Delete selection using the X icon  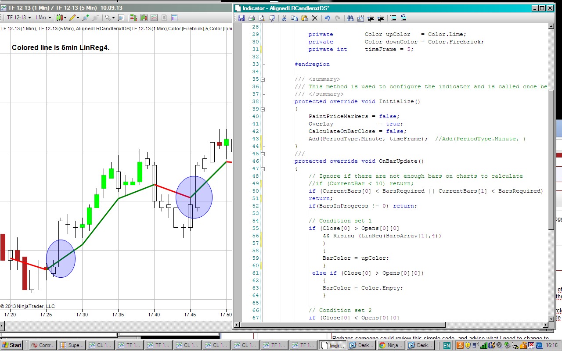(x=314, y=18)
